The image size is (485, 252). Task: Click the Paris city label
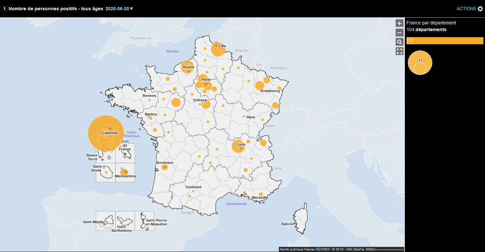coord(206,80)
